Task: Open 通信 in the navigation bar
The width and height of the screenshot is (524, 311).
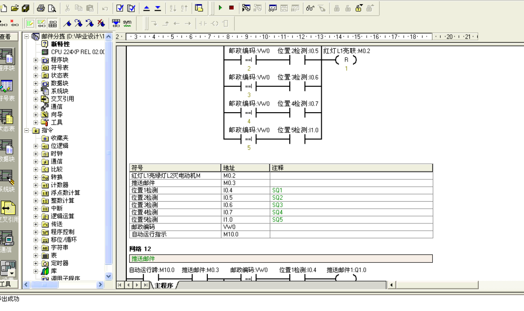Action: click(x=6, y=241)
